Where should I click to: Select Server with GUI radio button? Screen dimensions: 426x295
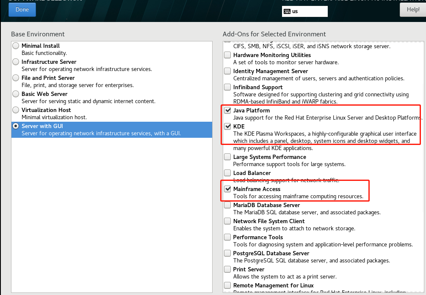[16, 126]
